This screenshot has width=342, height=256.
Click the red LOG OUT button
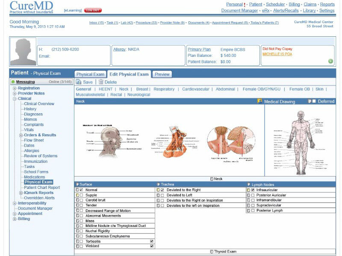tap(93, 10)
